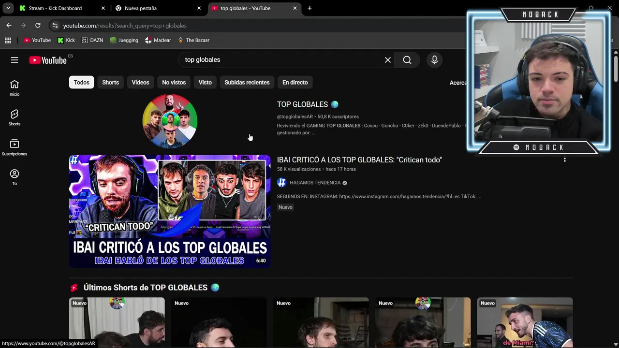This screenshot has width=619, height=348.
Task: Close the top globales YouTube tab
Action: (295, 8)
